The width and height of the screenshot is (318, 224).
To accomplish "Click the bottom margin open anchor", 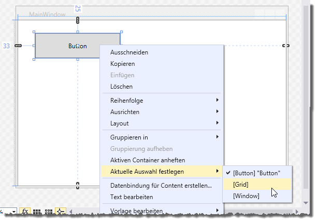I will point(78,186).
